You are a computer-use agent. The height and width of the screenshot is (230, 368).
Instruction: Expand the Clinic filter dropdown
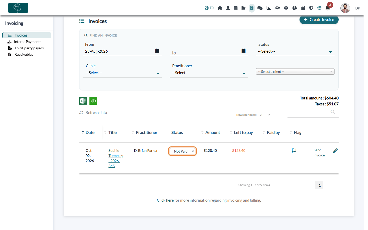tap(123, 73)
